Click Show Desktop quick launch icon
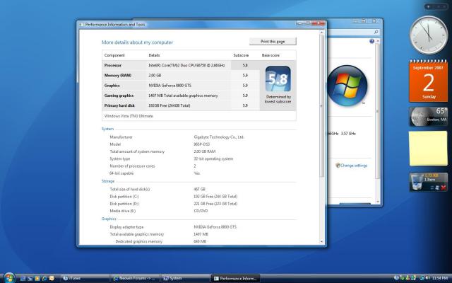 coord(23,278)
